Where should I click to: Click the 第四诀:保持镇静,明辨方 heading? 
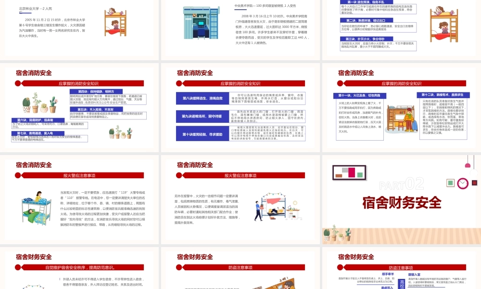[96, 92]
